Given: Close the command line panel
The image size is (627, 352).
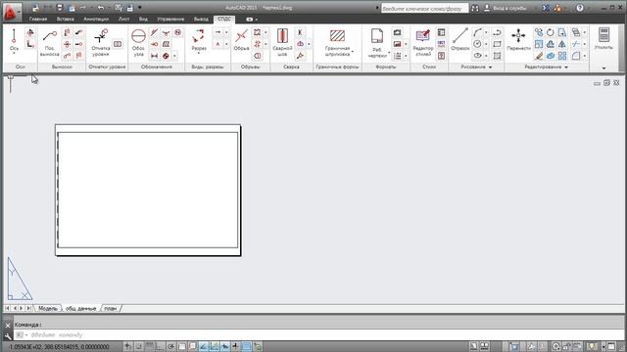Looking at the screenshot, I should click(x=8, y=326).
